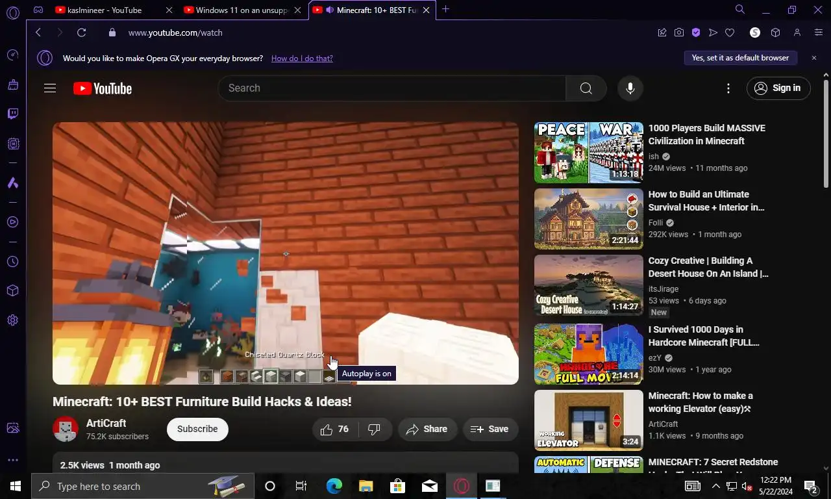Screen dimensions: 831x499
Task: Click inside the YouTube search field
Action: tap(391, 88)
